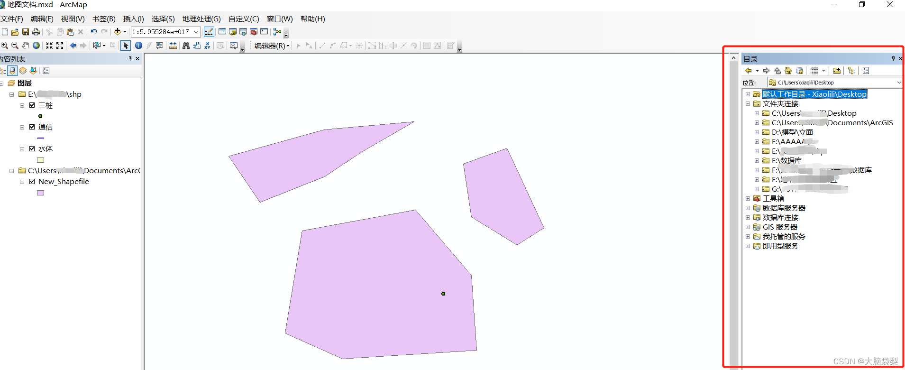Image resolution: width=905 pixels, height=370 pixels.
Task: Uncheck the 三桩 layer visibility
Action: pos(32,105)
